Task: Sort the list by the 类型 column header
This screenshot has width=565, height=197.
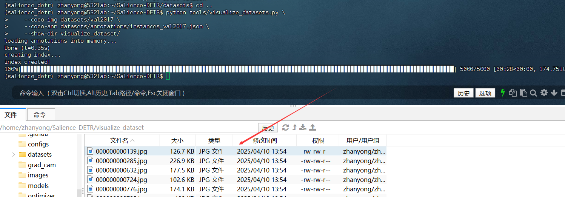Action: [214, 140]
